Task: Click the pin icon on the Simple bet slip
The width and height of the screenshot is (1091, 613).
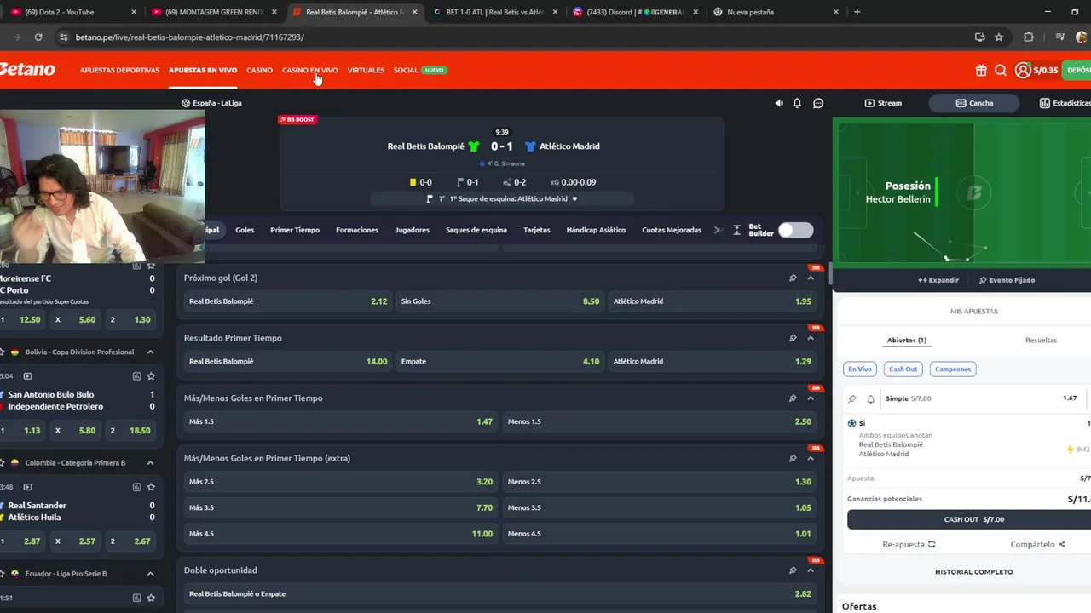Action: [851, 398]
